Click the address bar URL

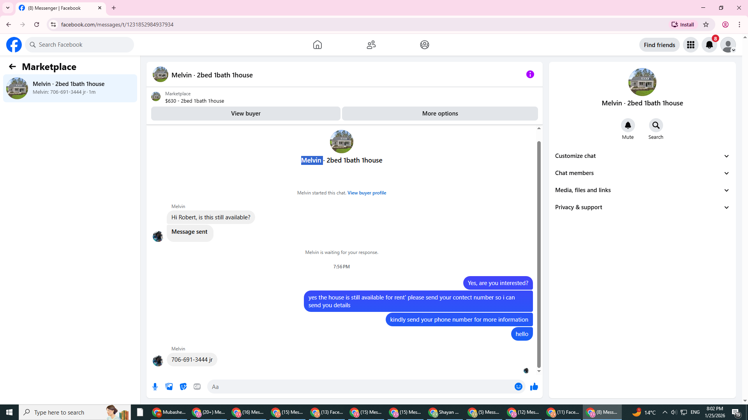[x=117, y=24]
